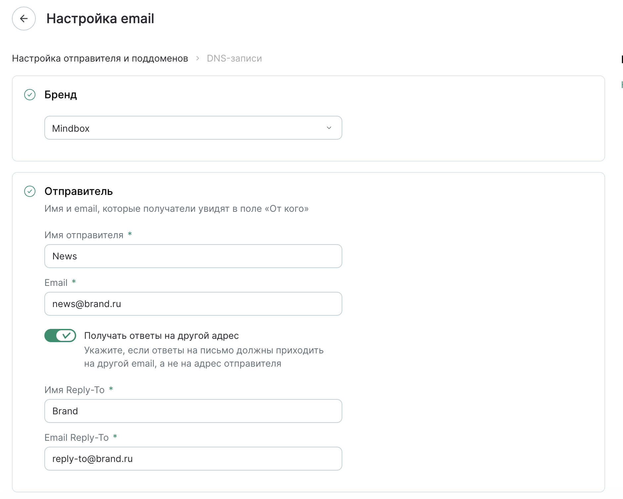This screenshot has width=623, height=499.
Task: Click the Получать ответы на другой адрес label
Action: coord(161,336)
